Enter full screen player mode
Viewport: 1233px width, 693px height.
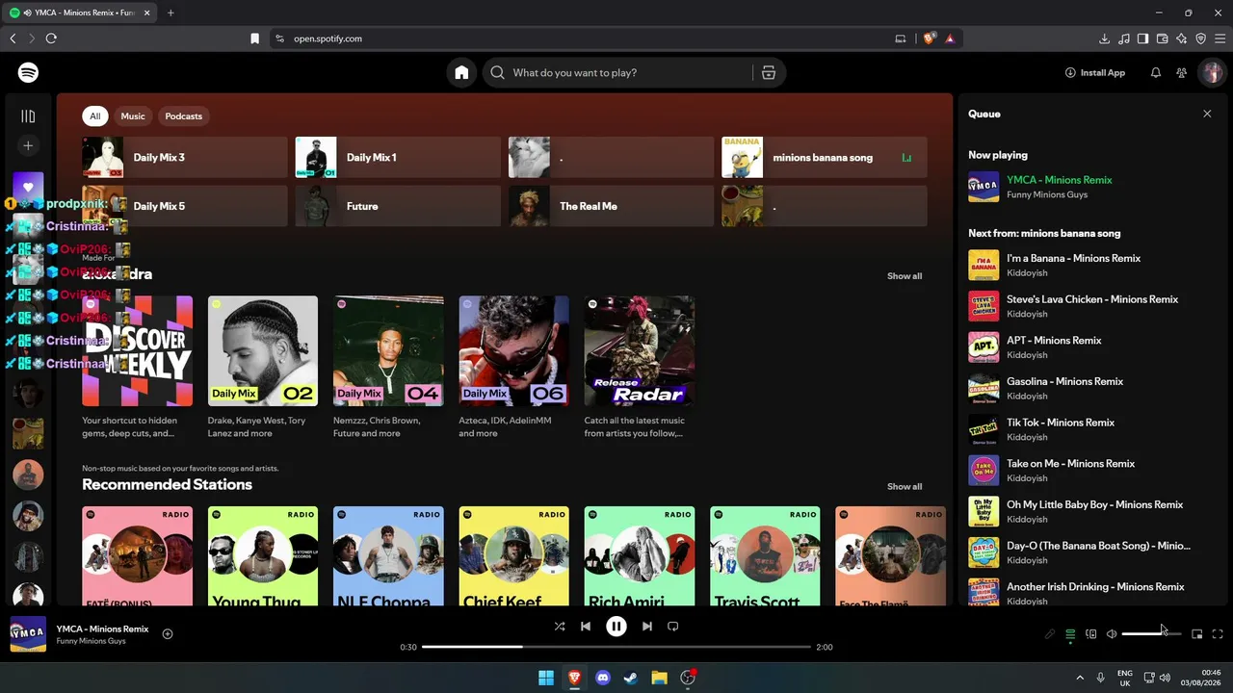point(1218,634)
